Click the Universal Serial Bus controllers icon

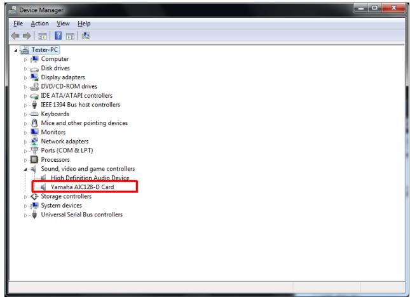click(x=34, y=214)
